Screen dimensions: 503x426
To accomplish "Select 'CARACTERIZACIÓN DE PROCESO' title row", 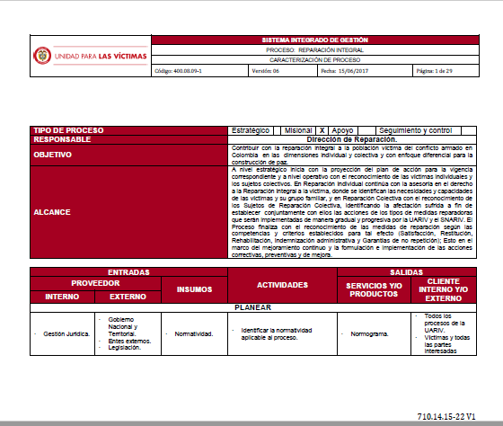I will (315, 60).
